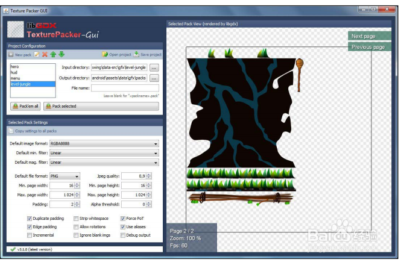Move pack up with green arrow
This screenshot has height=262, width=401.
click(x=53, y=54)
